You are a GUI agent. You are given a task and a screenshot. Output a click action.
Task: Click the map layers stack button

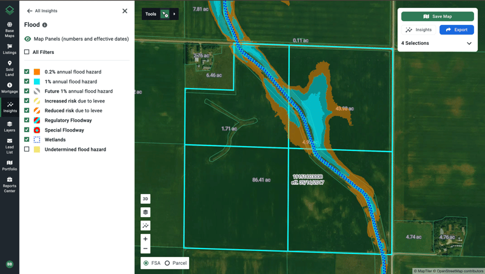145,212
